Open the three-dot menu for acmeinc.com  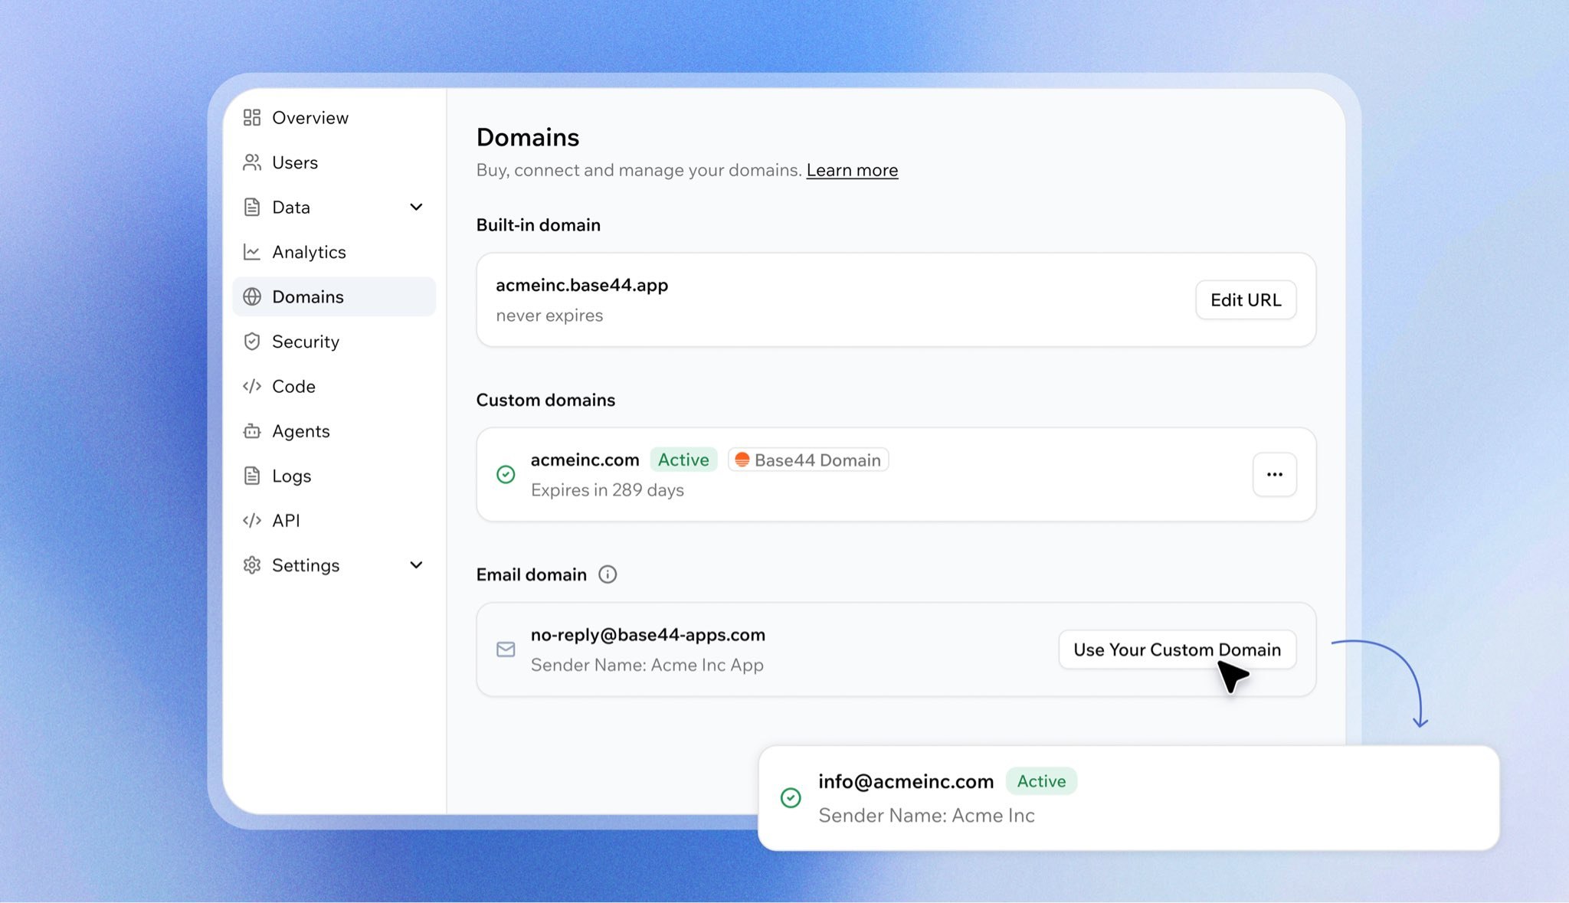(1274, 475)
